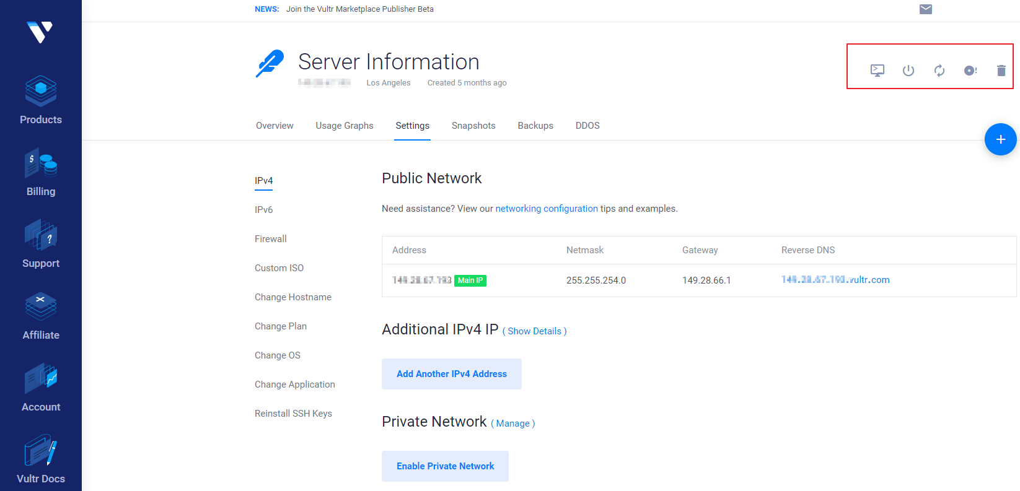Stop server with power icon
Image resolution: width=1020 pixels, height=491 pixels.
[x=908, y=71]
